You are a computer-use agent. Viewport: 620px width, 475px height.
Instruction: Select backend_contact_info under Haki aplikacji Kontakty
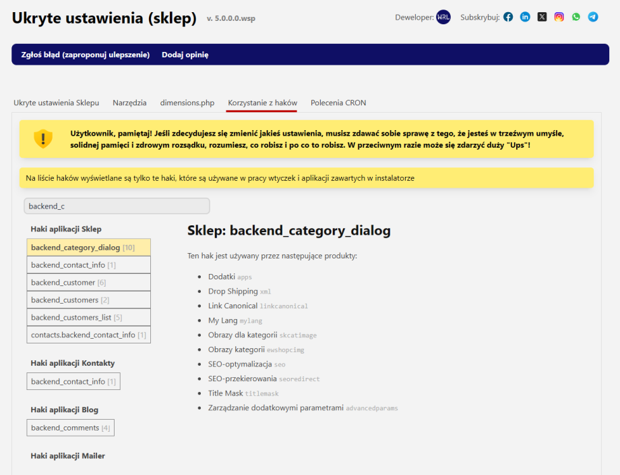coord(73,381)
